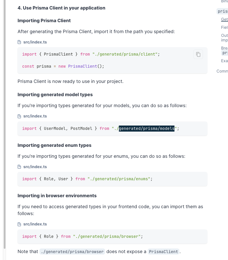Click file icon above the UserModel import code
Viewport: 228px width, 260px height.
[20, 116]
